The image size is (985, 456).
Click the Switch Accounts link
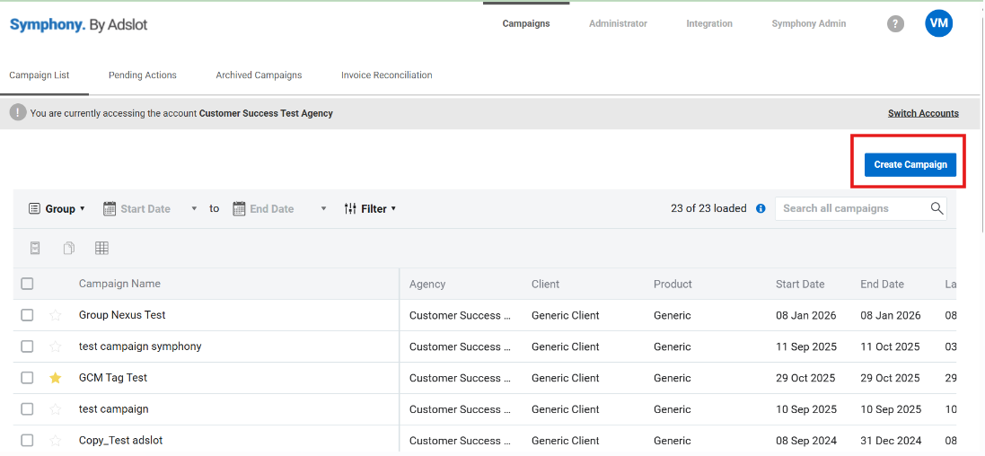[x=923, y=114]
